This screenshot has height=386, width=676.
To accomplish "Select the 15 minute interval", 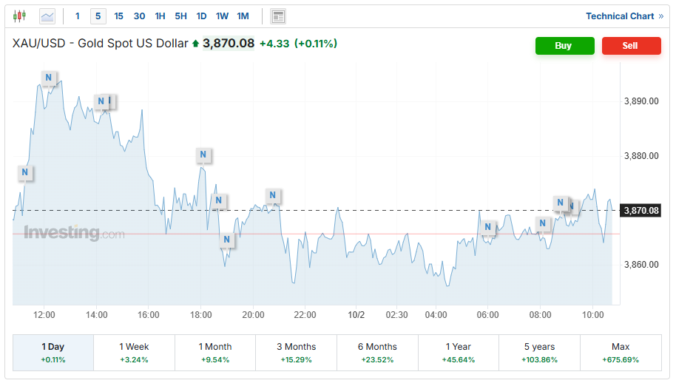I will [118, 16].
